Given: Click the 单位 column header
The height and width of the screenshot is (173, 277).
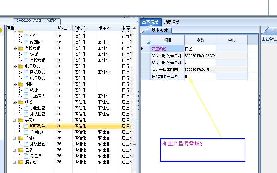Looking at the screenshot, I should pos(232,40).
